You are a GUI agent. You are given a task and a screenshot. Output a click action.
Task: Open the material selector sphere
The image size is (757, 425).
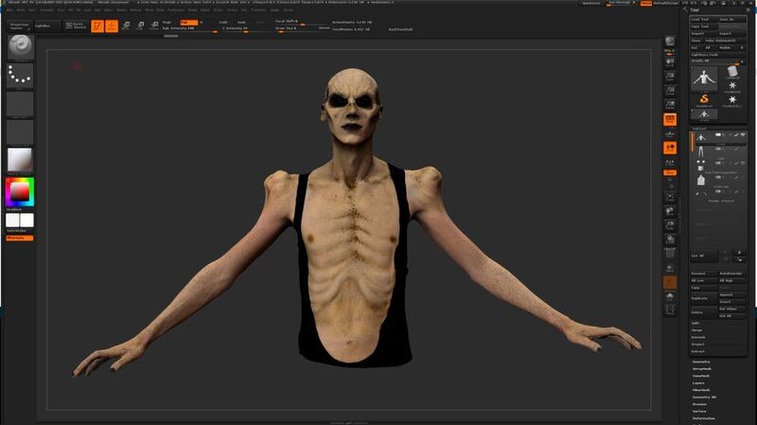20,160
